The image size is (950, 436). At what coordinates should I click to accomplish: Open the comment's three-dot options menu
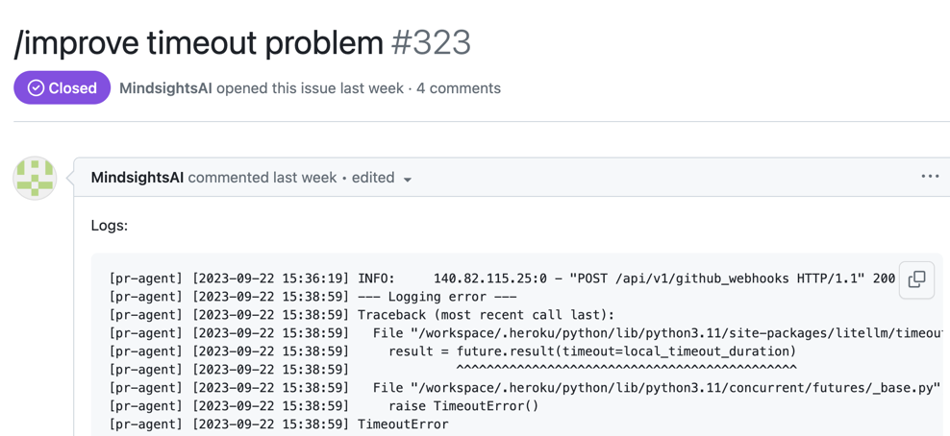click(930, 177)
